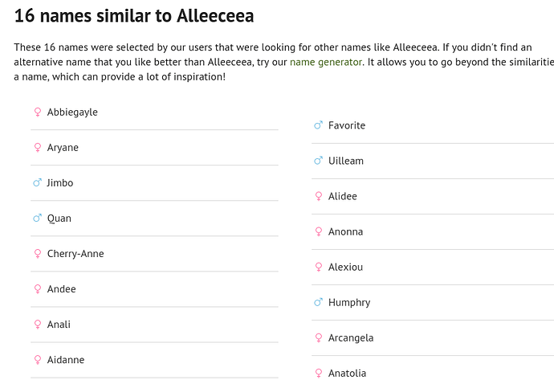Open the name Aryane

63,148
